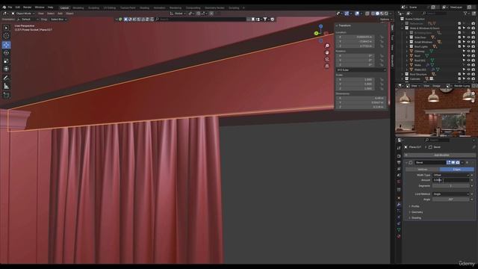478x269 pixels.
Task: Click the viewport zoom magnifier icon
Action: (327, 46)
